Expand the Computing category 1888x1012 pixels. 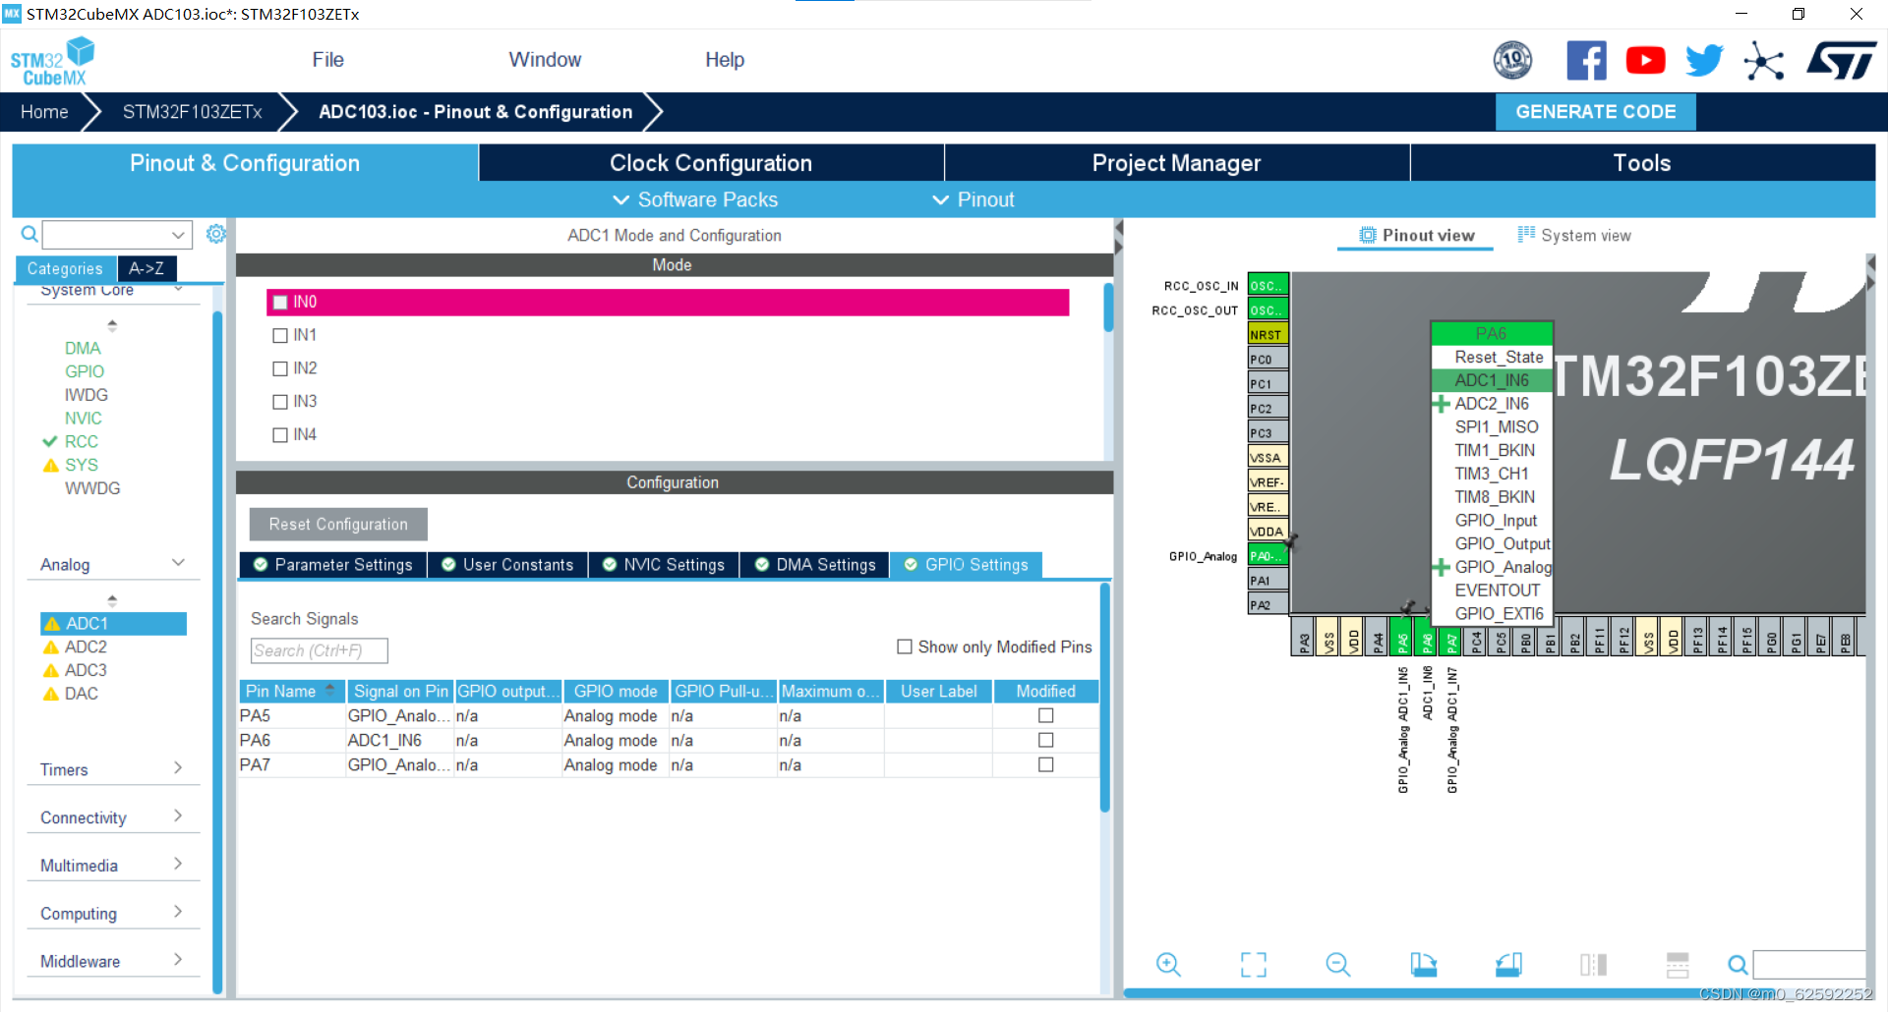(x=178, y=912)
